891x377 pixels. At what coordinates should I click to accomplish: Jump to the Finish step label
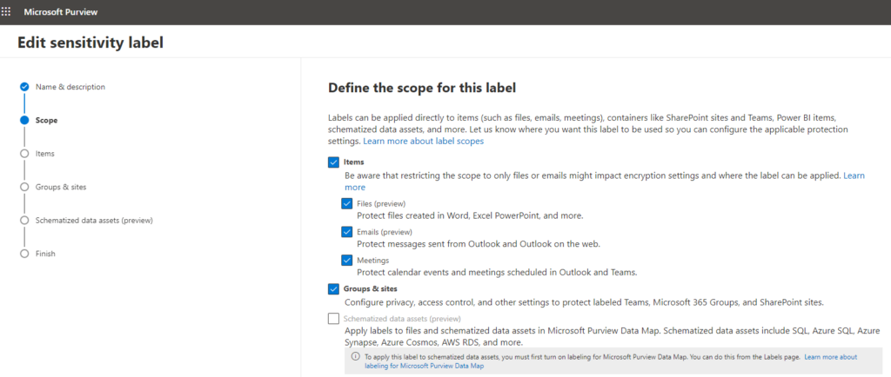(45, 254)
